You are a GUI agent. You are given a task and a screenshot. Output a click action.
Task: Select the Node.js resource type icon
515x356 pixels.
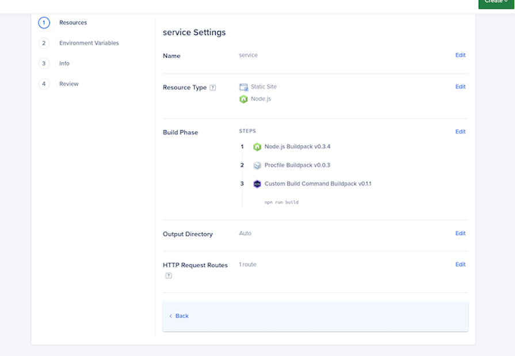tap(243, 99)
